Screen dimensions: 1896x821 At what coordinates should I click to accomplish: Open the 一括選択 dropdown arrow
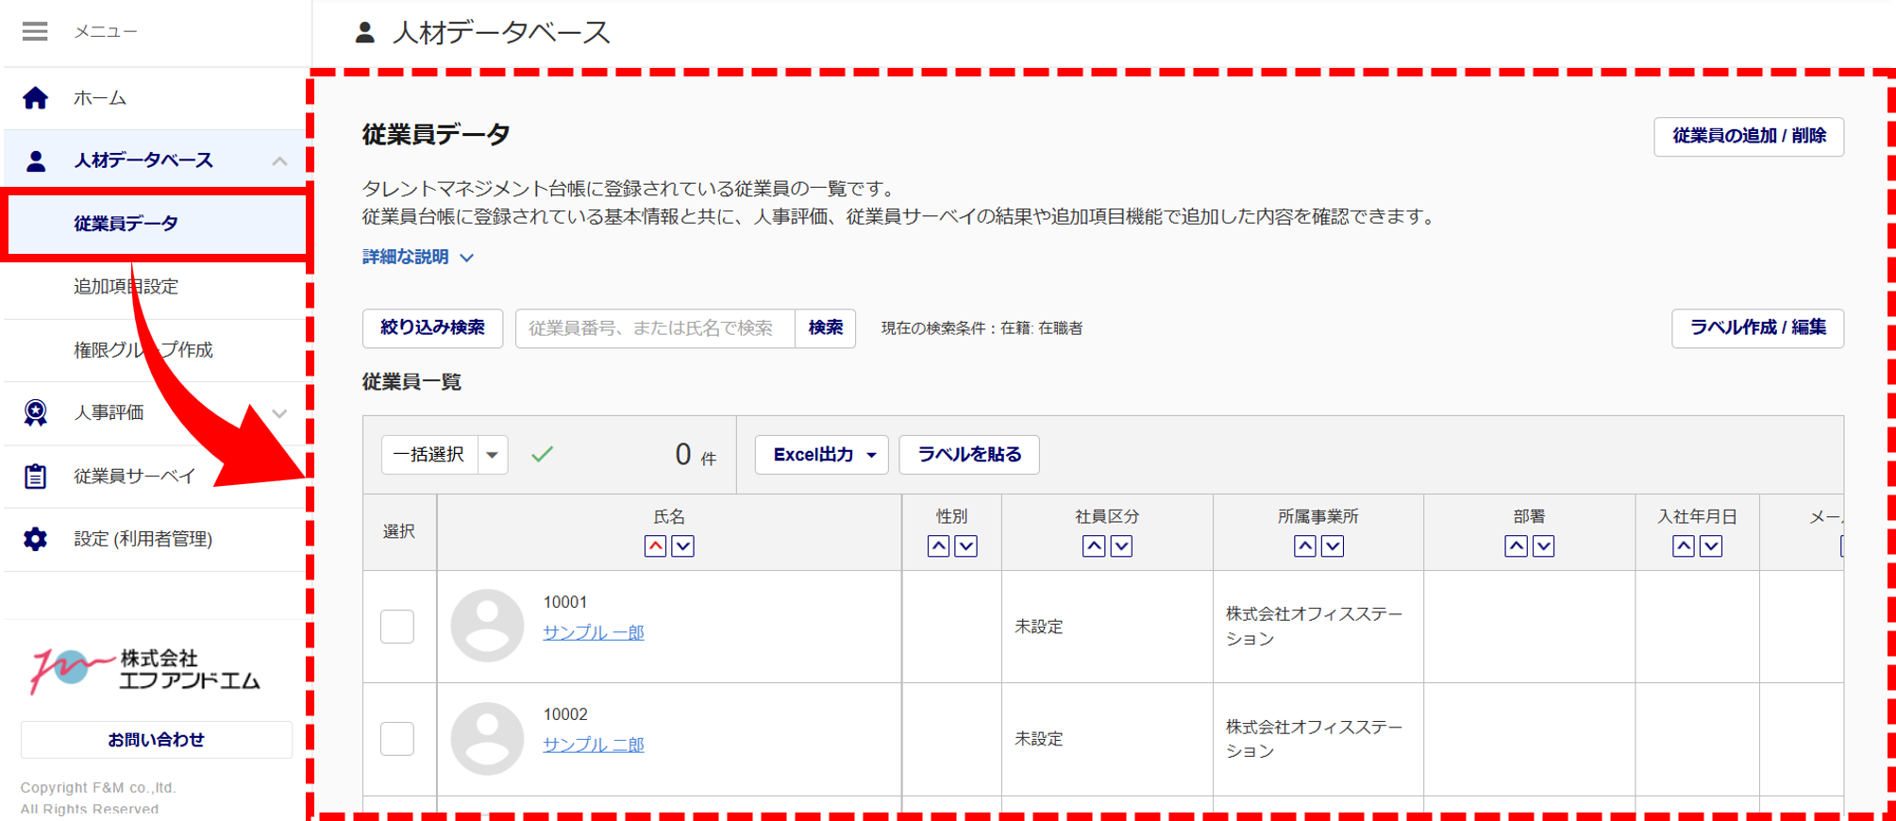click(493, 455)
